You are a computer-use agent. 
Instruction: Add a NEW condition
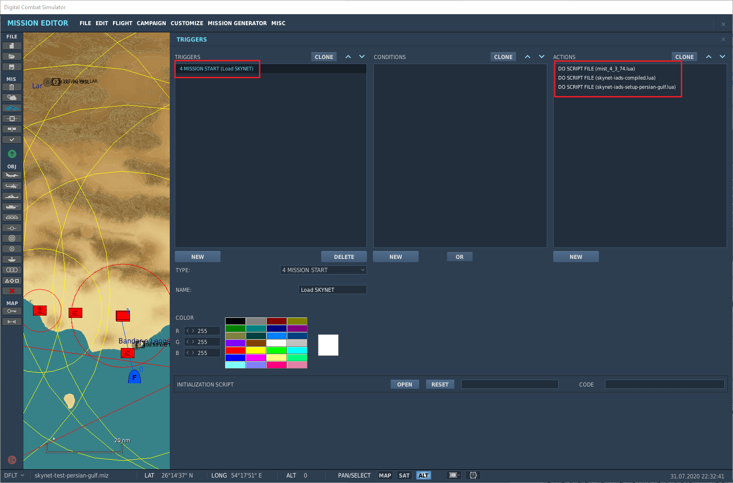396,257
